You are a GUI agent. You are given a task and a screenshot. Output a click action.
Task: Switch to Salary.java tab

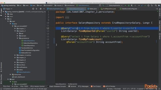click(93, 9)
